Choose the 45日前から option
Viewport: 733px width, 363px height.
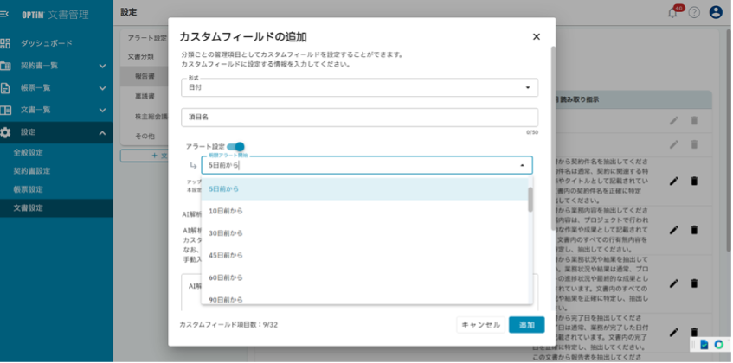(x=226, y=255)
